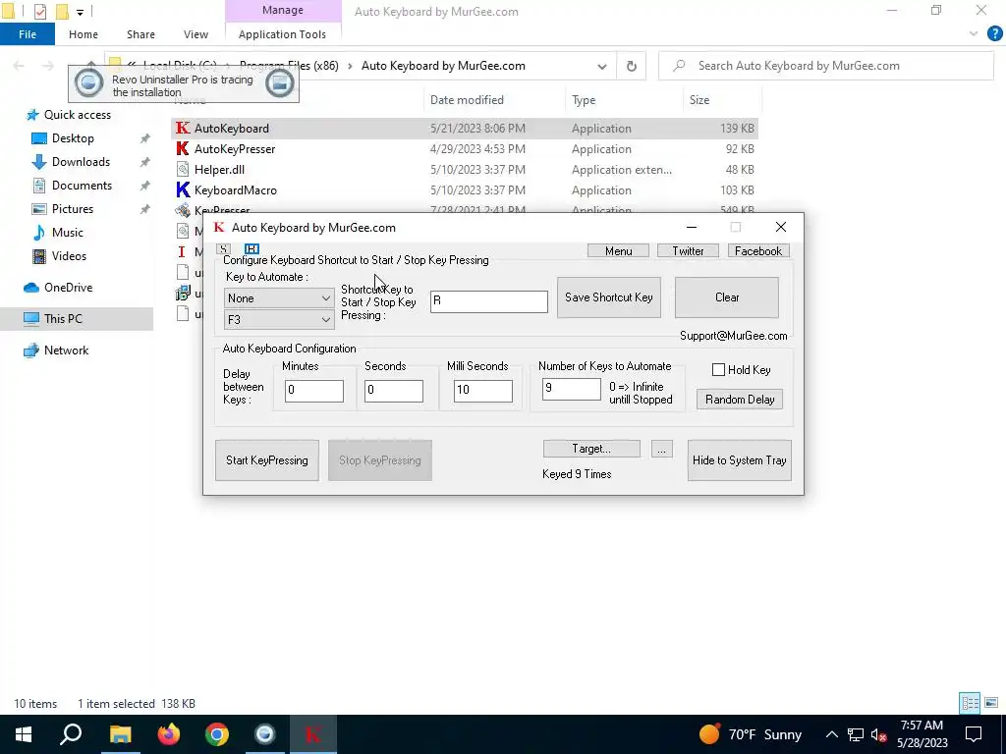The height and width of the screenshot is (754, 1006).
Task: Open Explorer help via the blue question mark
Action: (x=994, y=34)
